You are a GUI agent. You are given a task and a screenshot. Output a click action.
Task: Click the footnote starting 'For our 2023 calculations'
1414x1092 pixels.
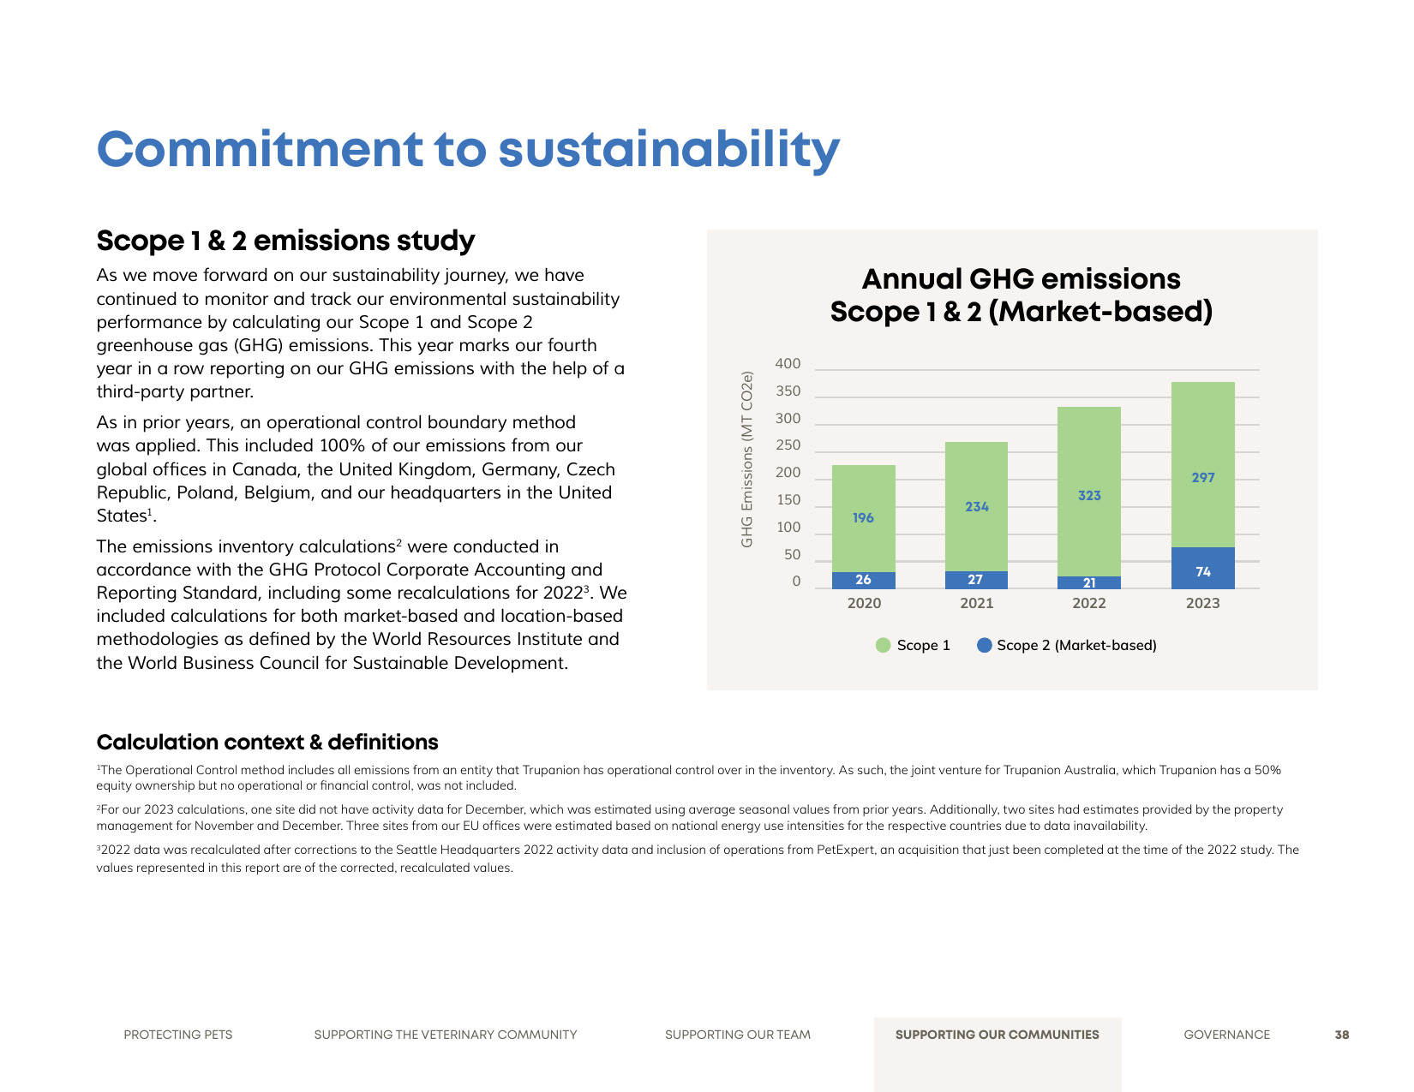pyautogui.click(x=690, y=818)
